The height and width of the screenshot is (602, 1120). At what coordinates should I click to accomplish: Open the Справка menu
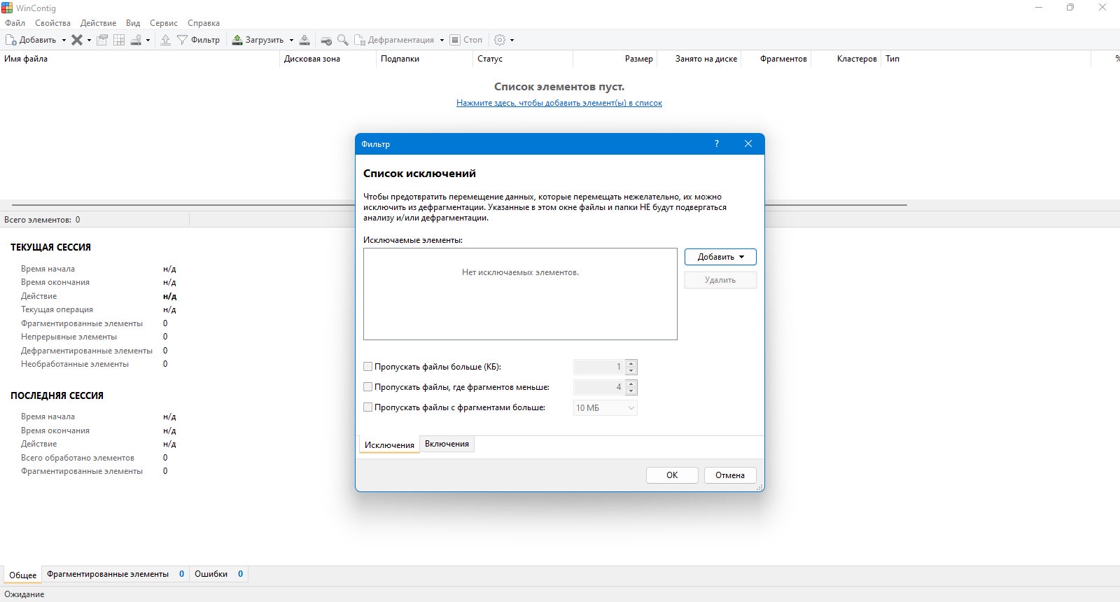pos(204,23)
